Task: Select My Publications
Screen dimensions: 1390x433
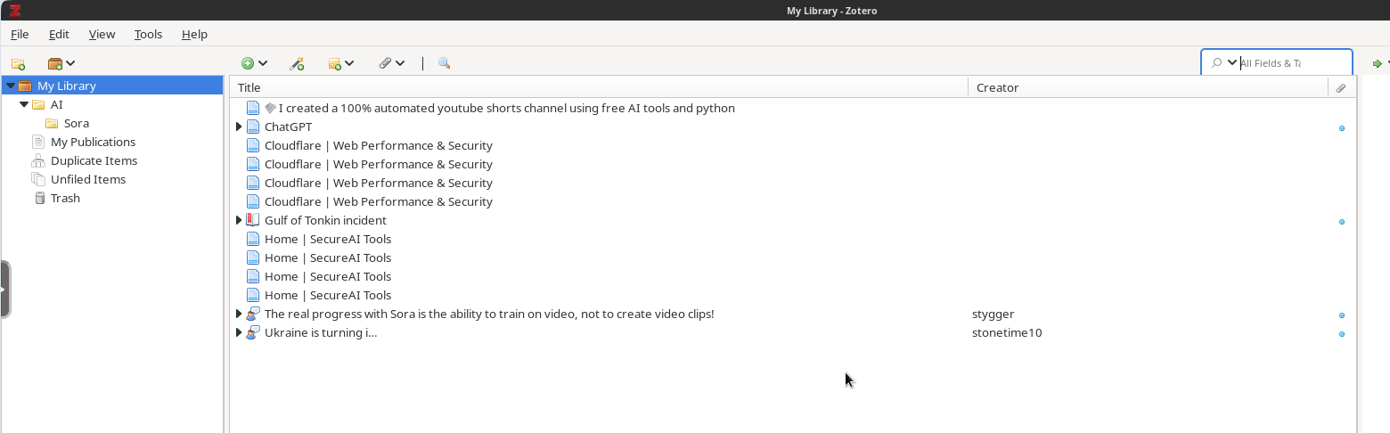Action: (93, 142)
